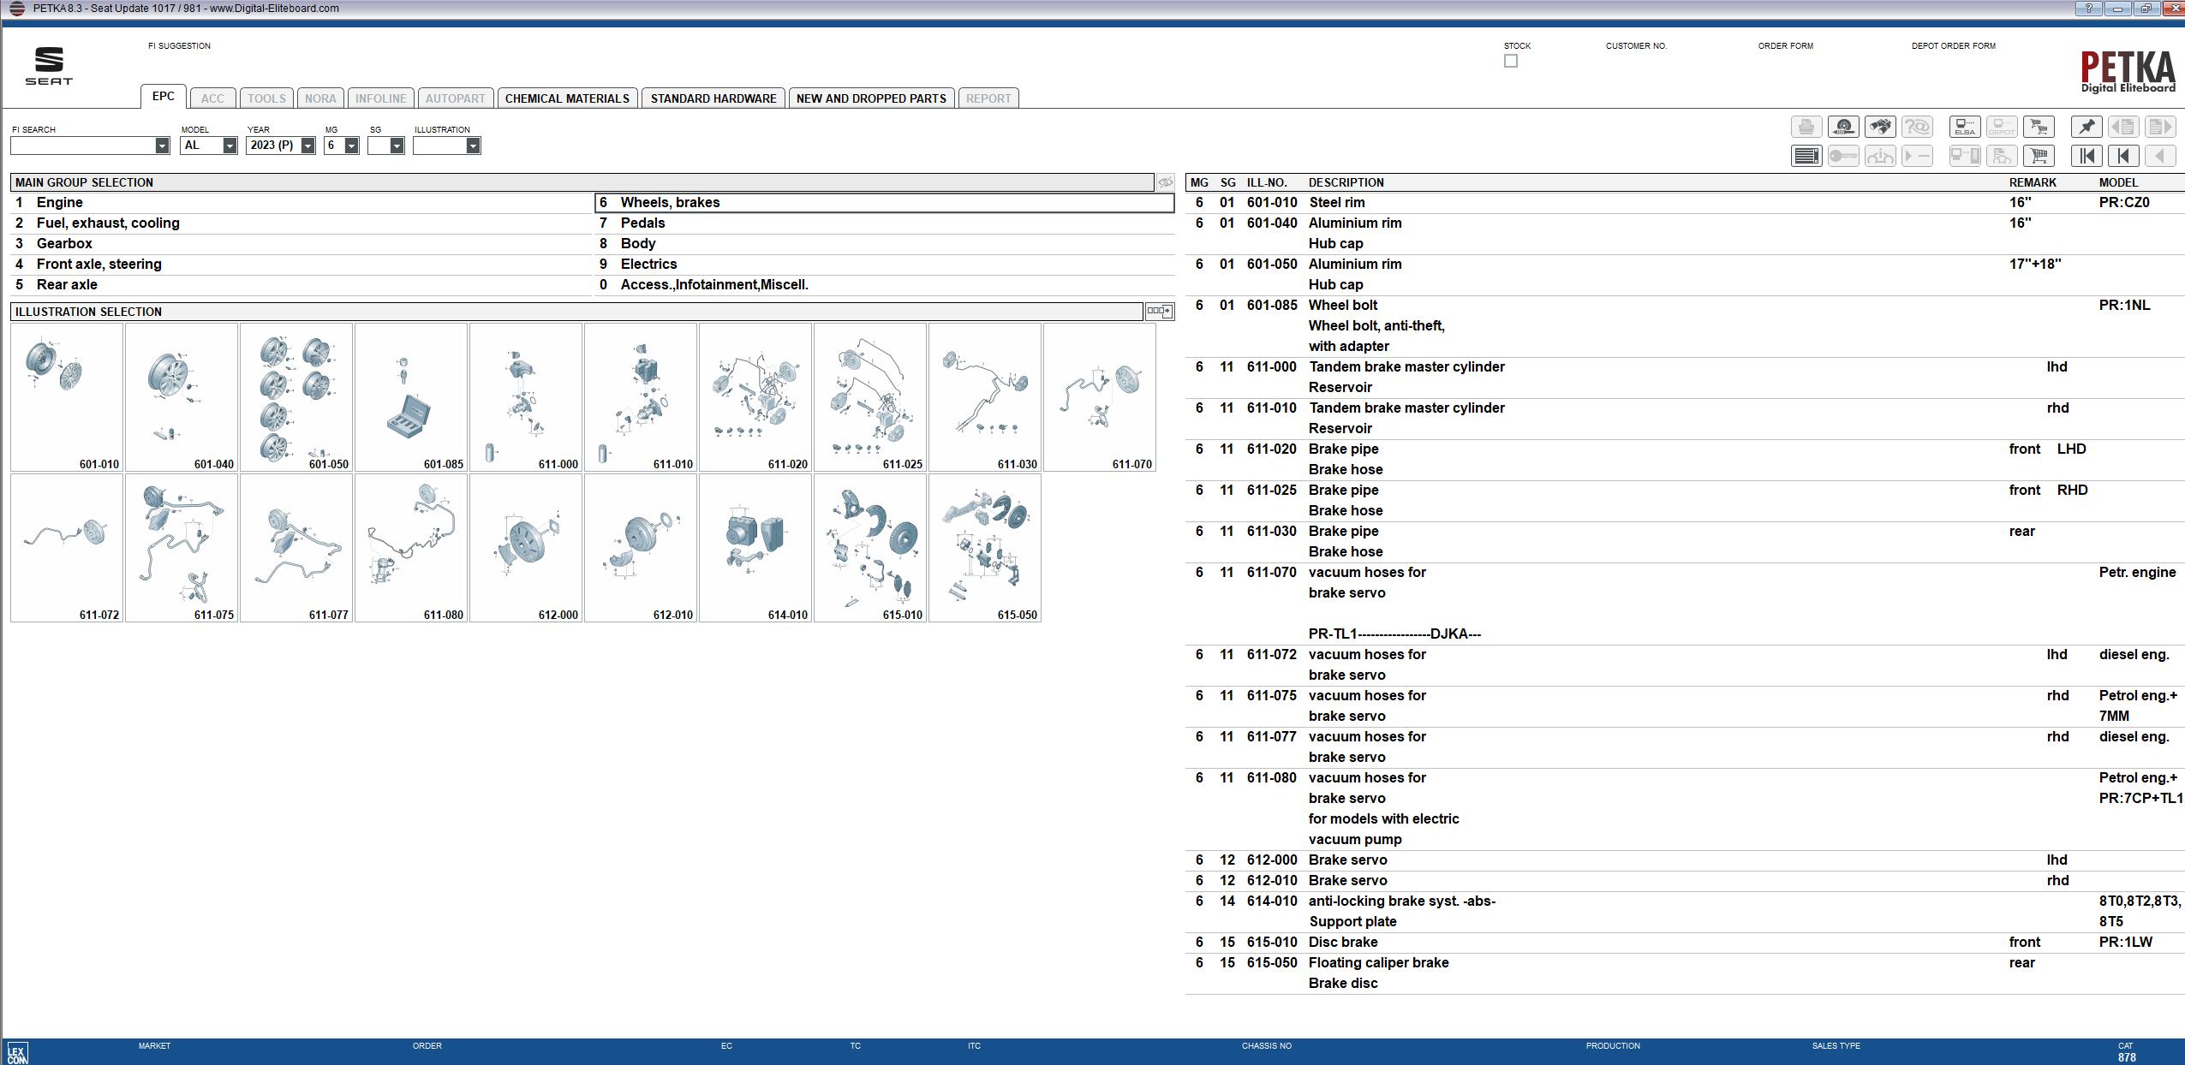
Task: Switch to CHEMICAL MATERIALS tab
Action: pyautogui.click(x=566, y=98)
